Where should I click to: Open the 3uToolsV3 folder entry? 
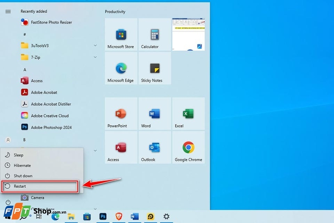point(35,46)
